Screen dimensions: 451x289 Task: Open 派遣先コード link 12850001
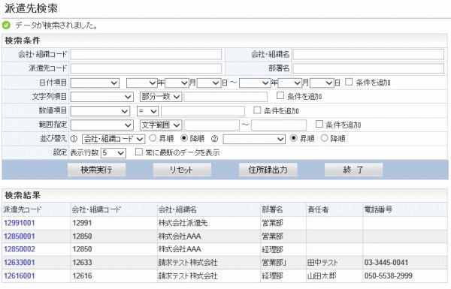[20, 236]
